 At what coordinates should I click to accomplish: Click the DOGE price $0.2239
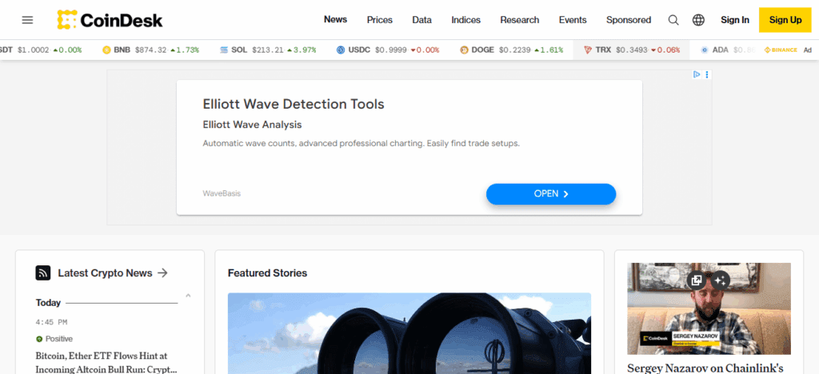click(514, 50)
